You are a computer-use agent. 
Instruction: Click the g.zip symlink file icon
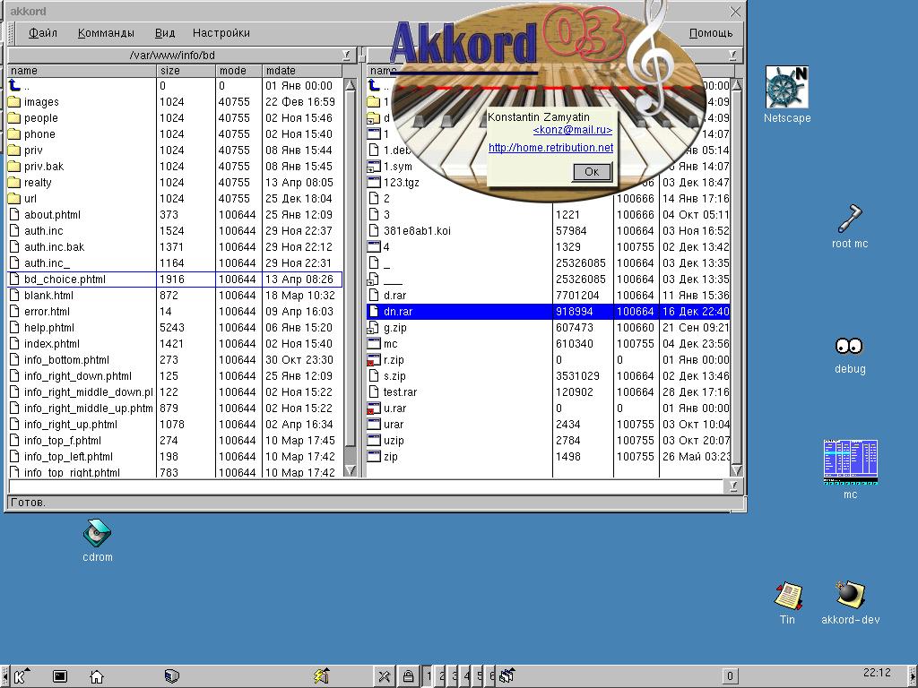(x=374, y=328)
